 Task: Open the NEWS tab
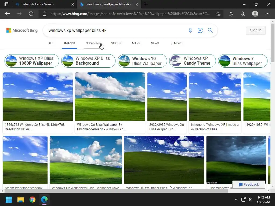tap(155, 43)
